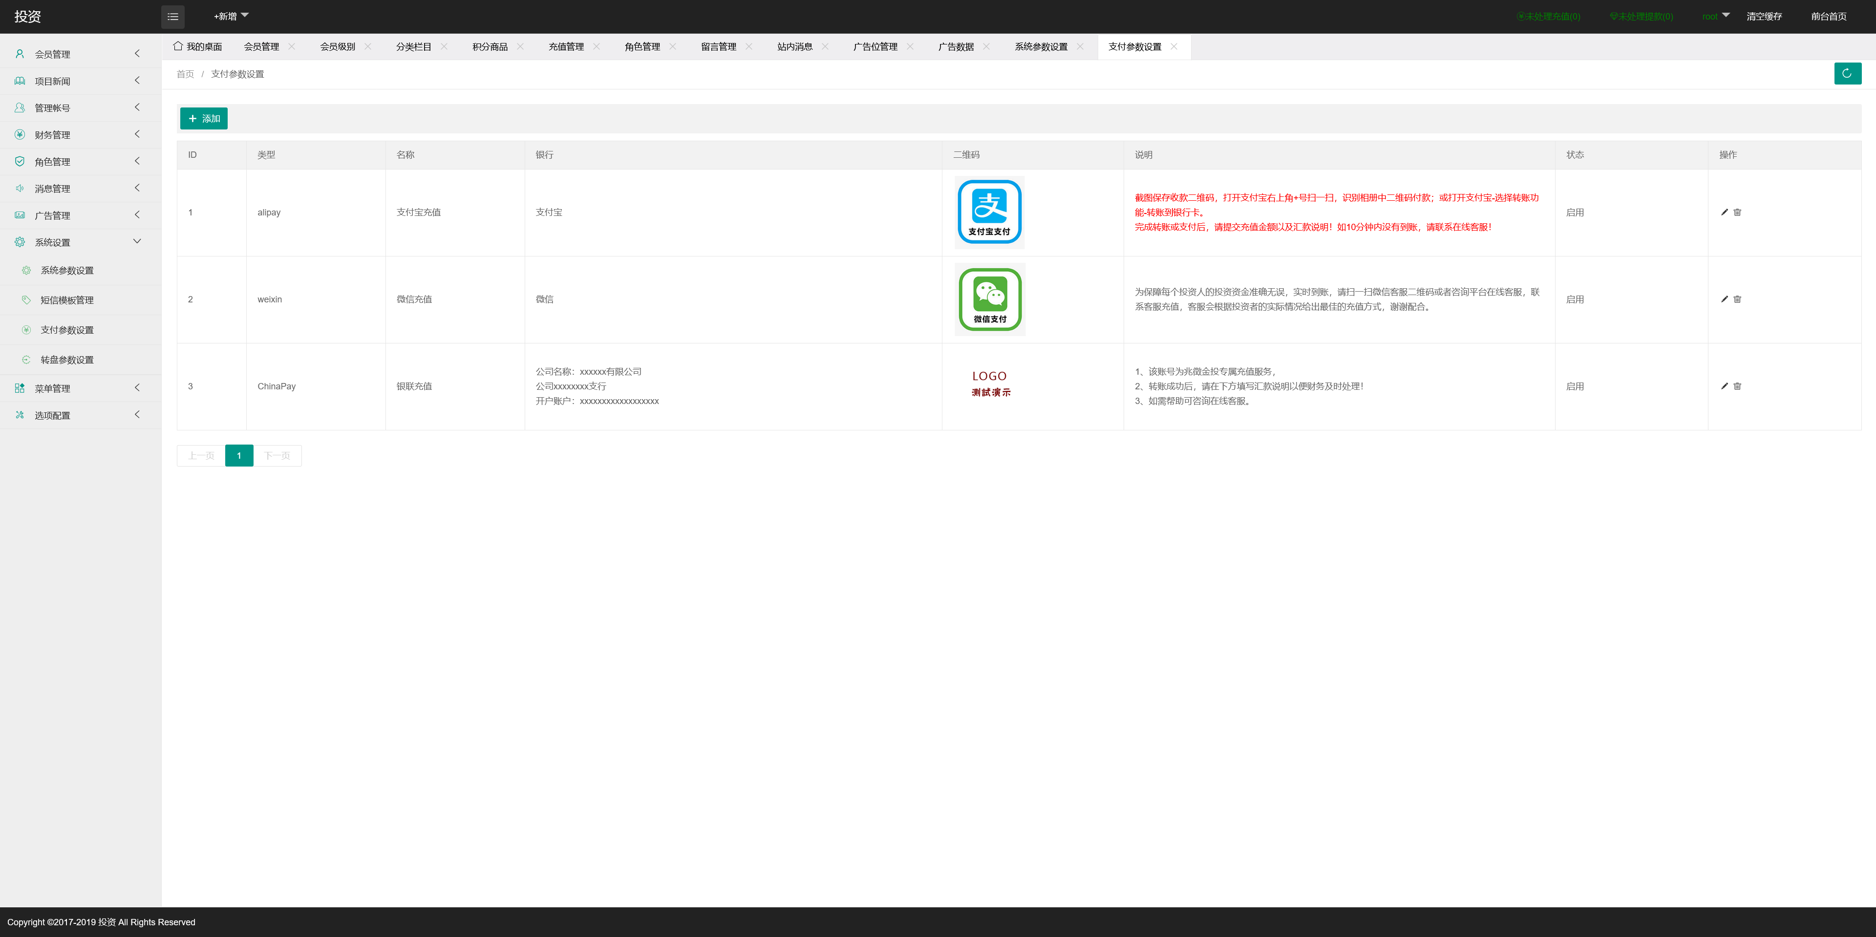Delete the weixin payment row via trash icon
Screen dimensions: 1876x937
pos(1737,299)
